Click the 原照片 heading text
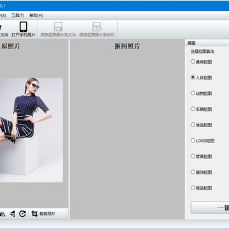Screen dimensions: 229x229 click(x=11, y=46)
